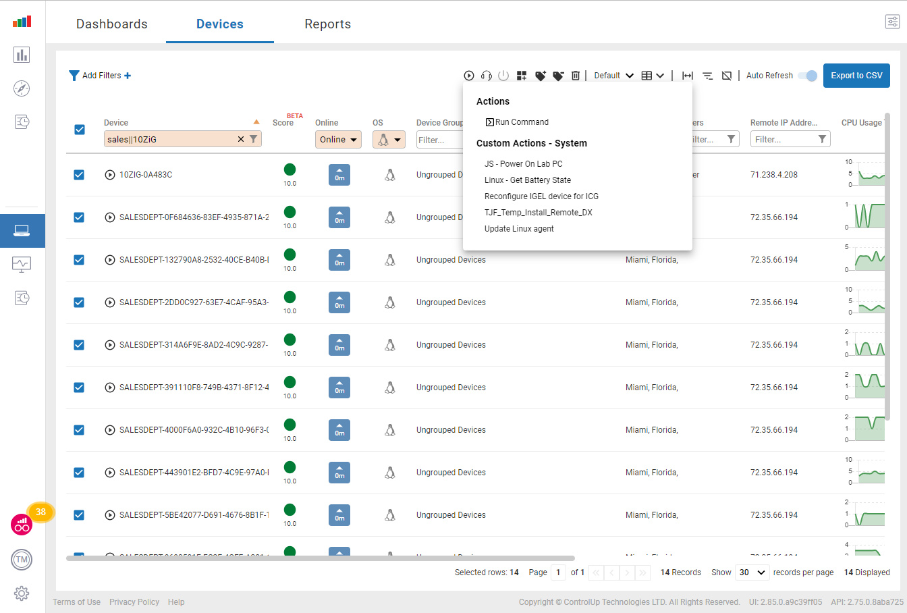Click the power icon in the toolbar
Screen dimensions: 907x613
click(x=503, y=76)
